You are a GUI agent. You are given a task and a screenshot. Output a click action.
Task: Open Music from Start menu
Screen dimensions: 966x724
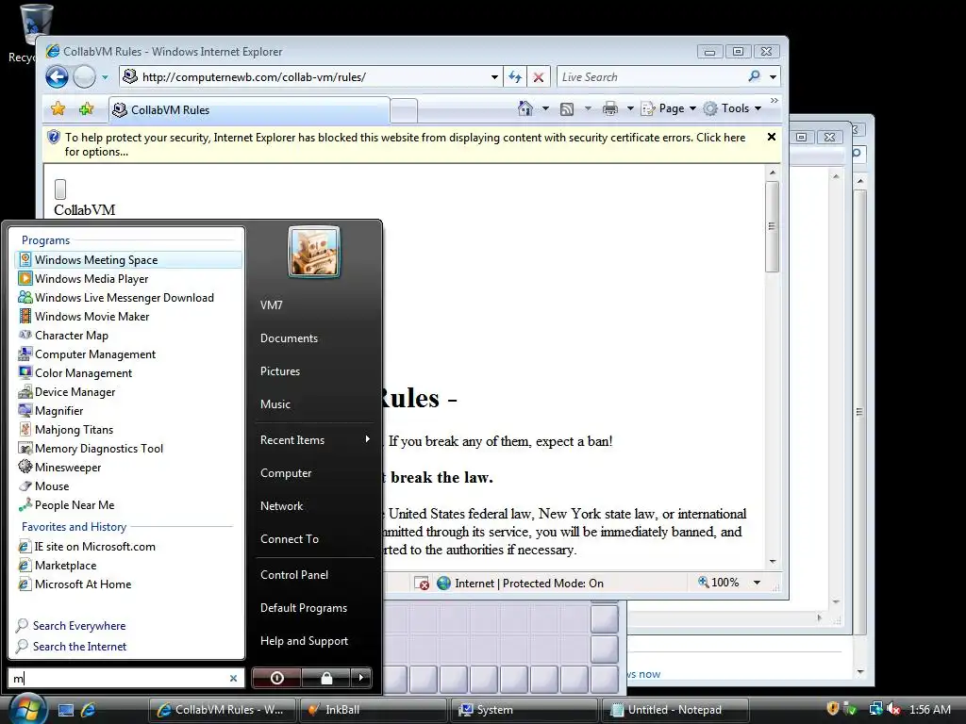coord(275,404)
